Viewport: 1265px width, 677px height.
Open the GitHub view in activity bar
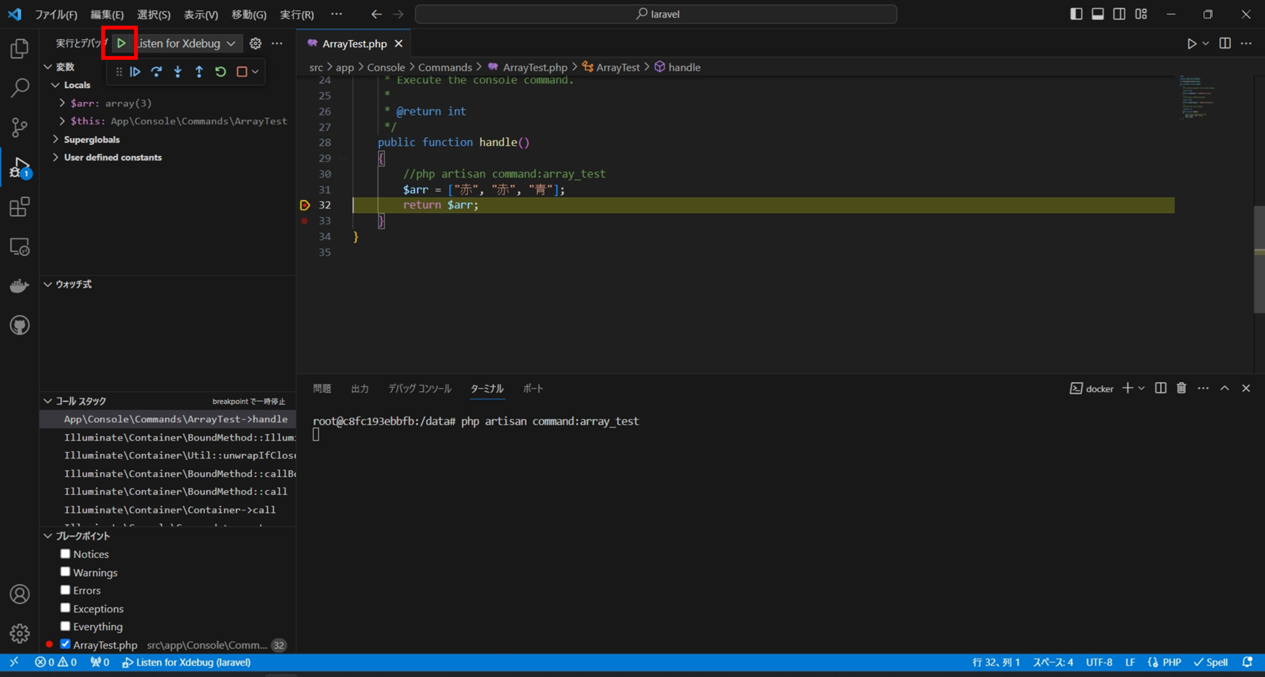pos(19,325)
